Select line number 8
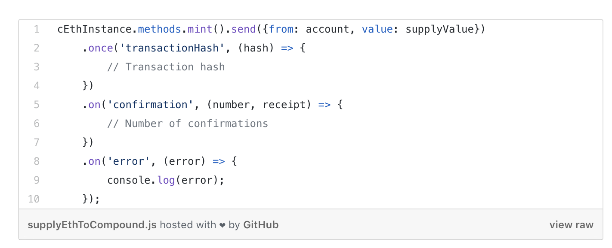 [x=37, y=161]
